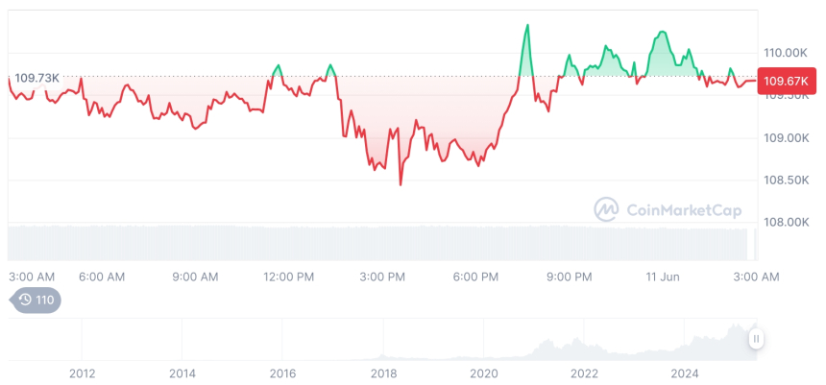Click the clock icon on the 110 badge
826x385 pixels.
pyautogui.click(x=24, y=301)
